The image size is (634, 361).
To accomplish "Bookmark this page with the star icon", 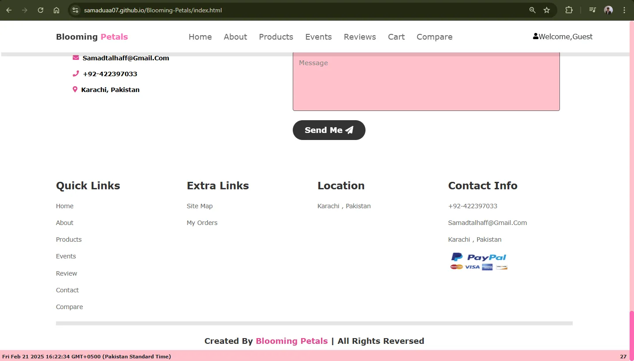I will (x=547, y=10).
